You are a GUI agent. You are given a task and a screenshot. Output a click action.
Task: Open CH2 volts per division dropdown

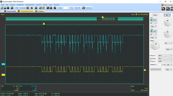point(153,34)
